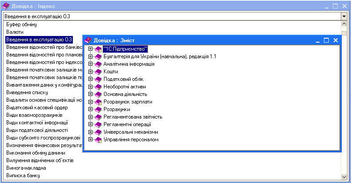
Task: Expand the Необоротні активи node
Action: (90, 87)
